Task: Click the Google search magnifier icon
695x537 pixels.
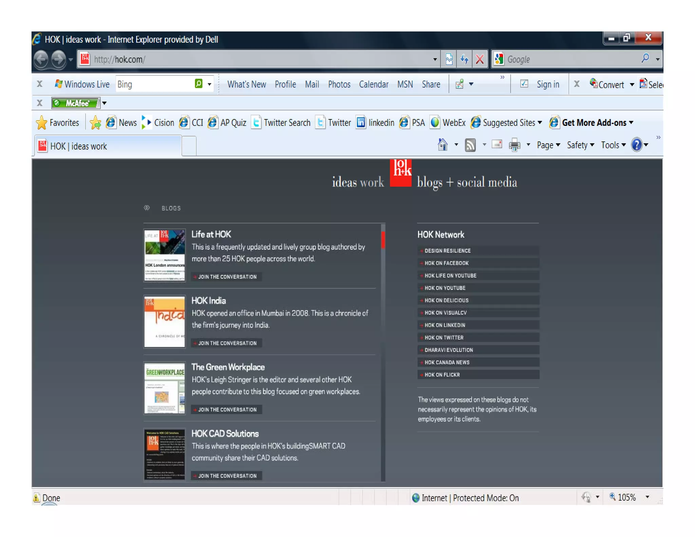Action: (x=645, y=59)
